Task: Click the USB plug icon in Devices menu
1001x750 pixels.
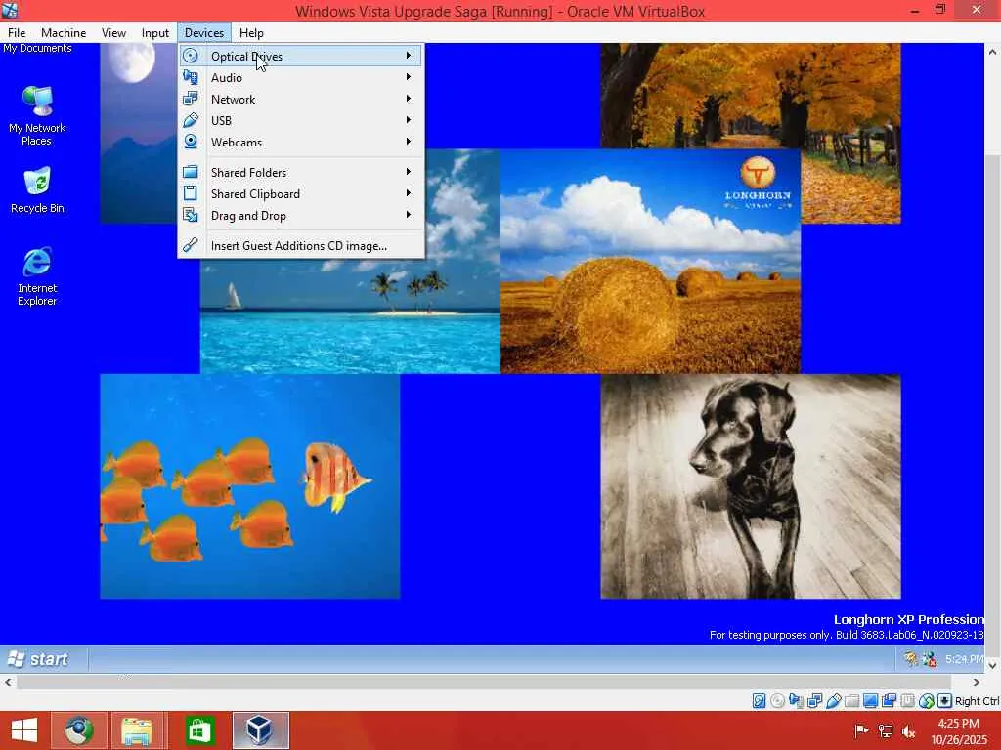Action: tap(191, 120)
